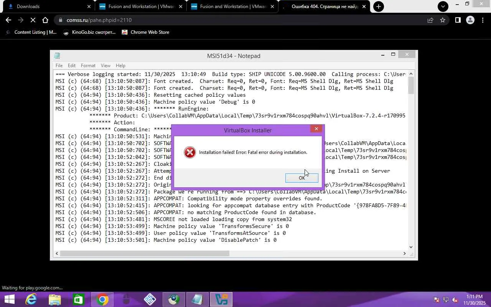
Task: Stop loading the page in Chrome
Action: [x=33, y=20]
